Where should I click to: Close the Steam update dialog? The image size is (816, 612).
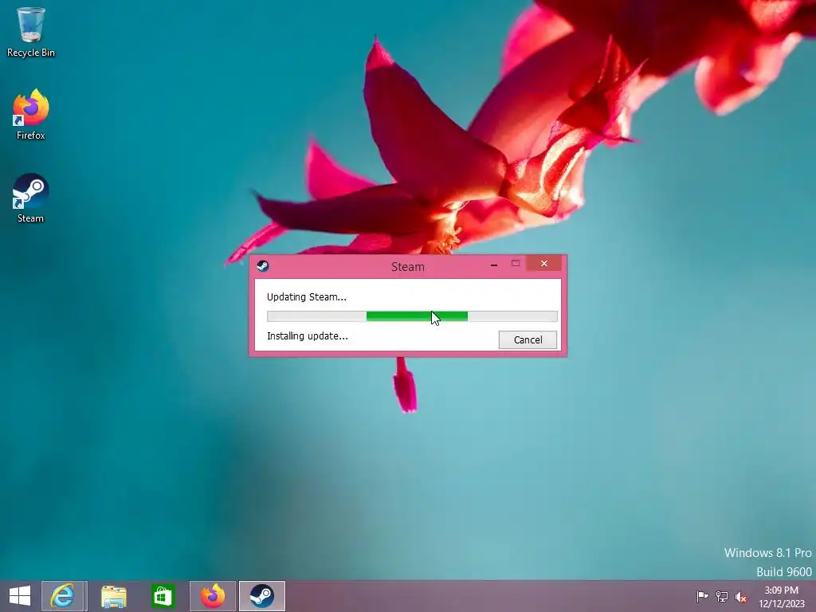[543, 263]
